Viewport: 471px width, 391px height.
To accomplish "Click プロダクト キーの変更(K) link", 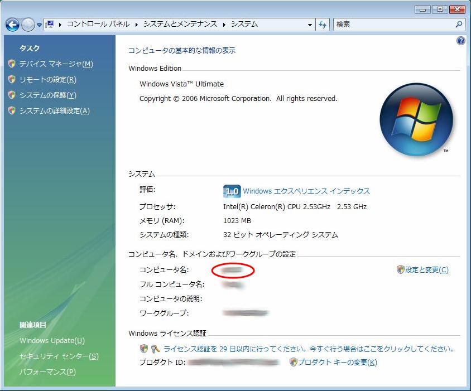I will (337, 362).
